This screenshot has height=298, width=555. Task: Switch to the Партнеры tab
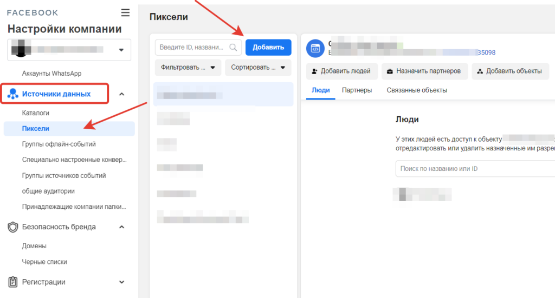click(357, 90)
